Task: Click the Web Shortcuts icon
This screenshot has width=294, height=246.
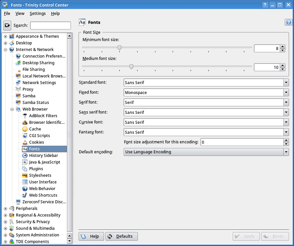Action: pyautogui.click(x=25, y=195)
